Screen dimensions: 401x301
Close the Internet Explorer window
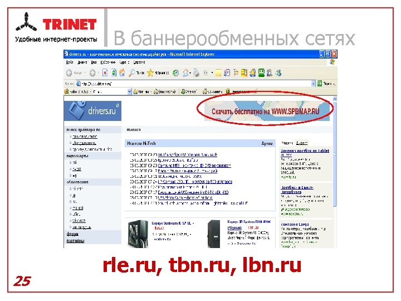(x=334, y=54)
